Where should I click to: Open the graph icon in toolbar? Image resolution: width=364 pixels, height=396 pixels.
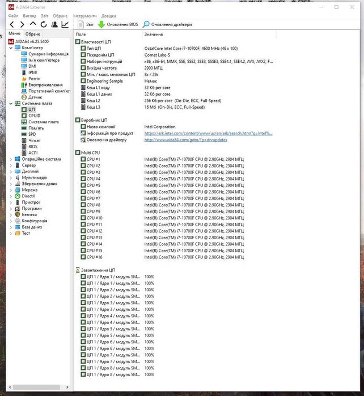(65, 24)
